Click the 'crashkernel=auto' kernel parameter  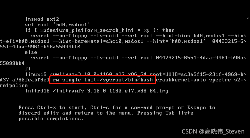point(181,80)
